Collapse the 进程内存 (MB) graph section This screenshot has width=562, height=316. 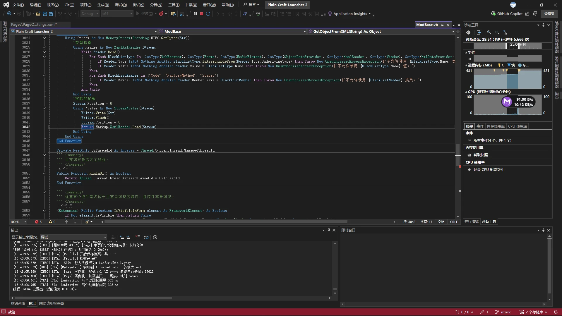[x=466, y=66]
